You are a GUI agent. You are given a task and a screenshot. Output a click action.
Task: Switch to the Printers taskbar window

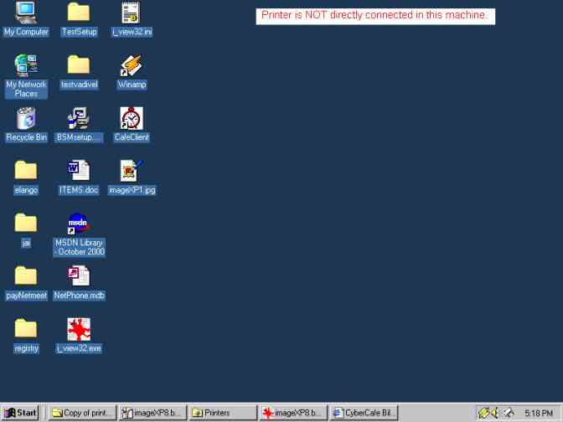tap(222, 413)
